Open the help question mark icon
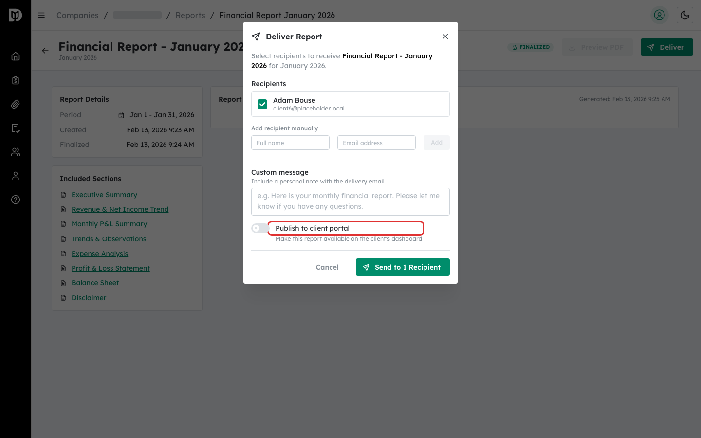The height and width of the screenshot is (438, 701). click(16, 200)
